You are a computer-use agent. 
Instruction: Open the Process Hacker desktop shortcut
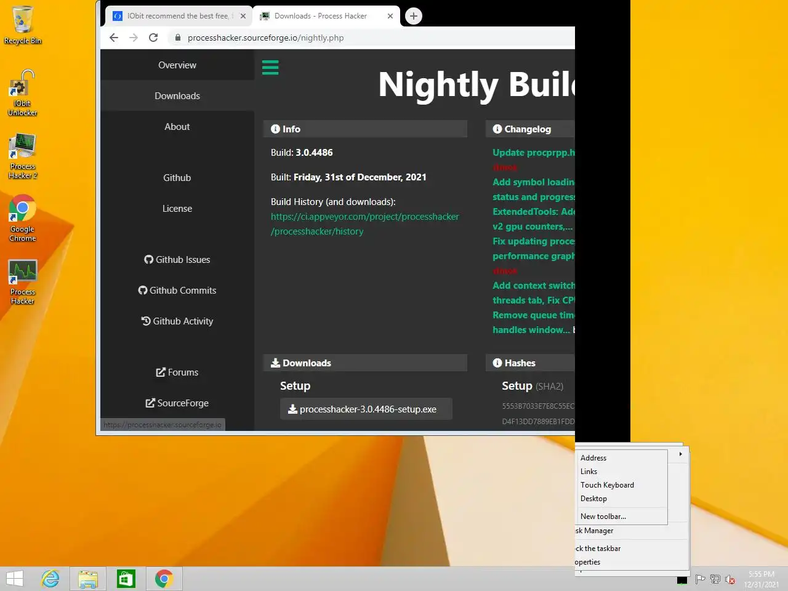pyautogui.click(x=22, y=282)
